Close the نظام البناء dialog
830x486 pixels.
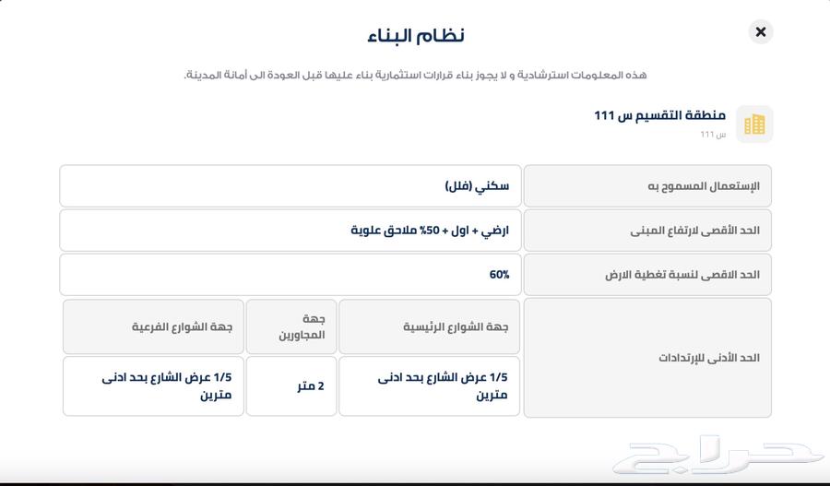761,32
